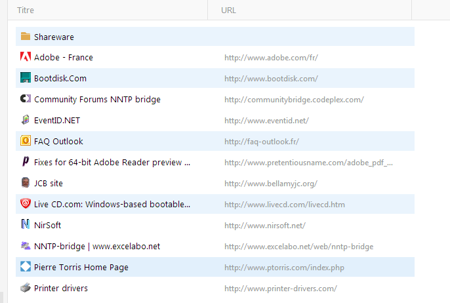This screenshot has width=450, height=303.
Task: Click the JCB site portrait icon
Action: click(25, 182)
